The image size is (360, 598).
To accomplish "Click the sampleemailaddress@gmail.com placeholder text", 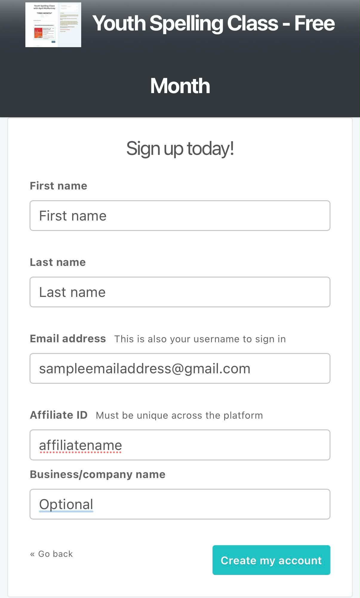I will (145, 369).
